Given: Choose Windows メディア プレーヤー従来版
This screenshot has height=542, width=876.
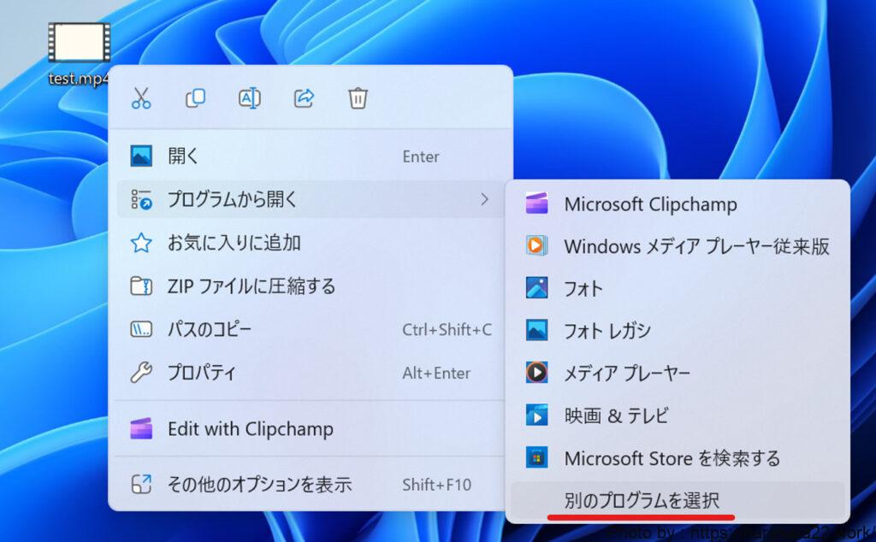Looking at the screenshot, I should point(696,247).
